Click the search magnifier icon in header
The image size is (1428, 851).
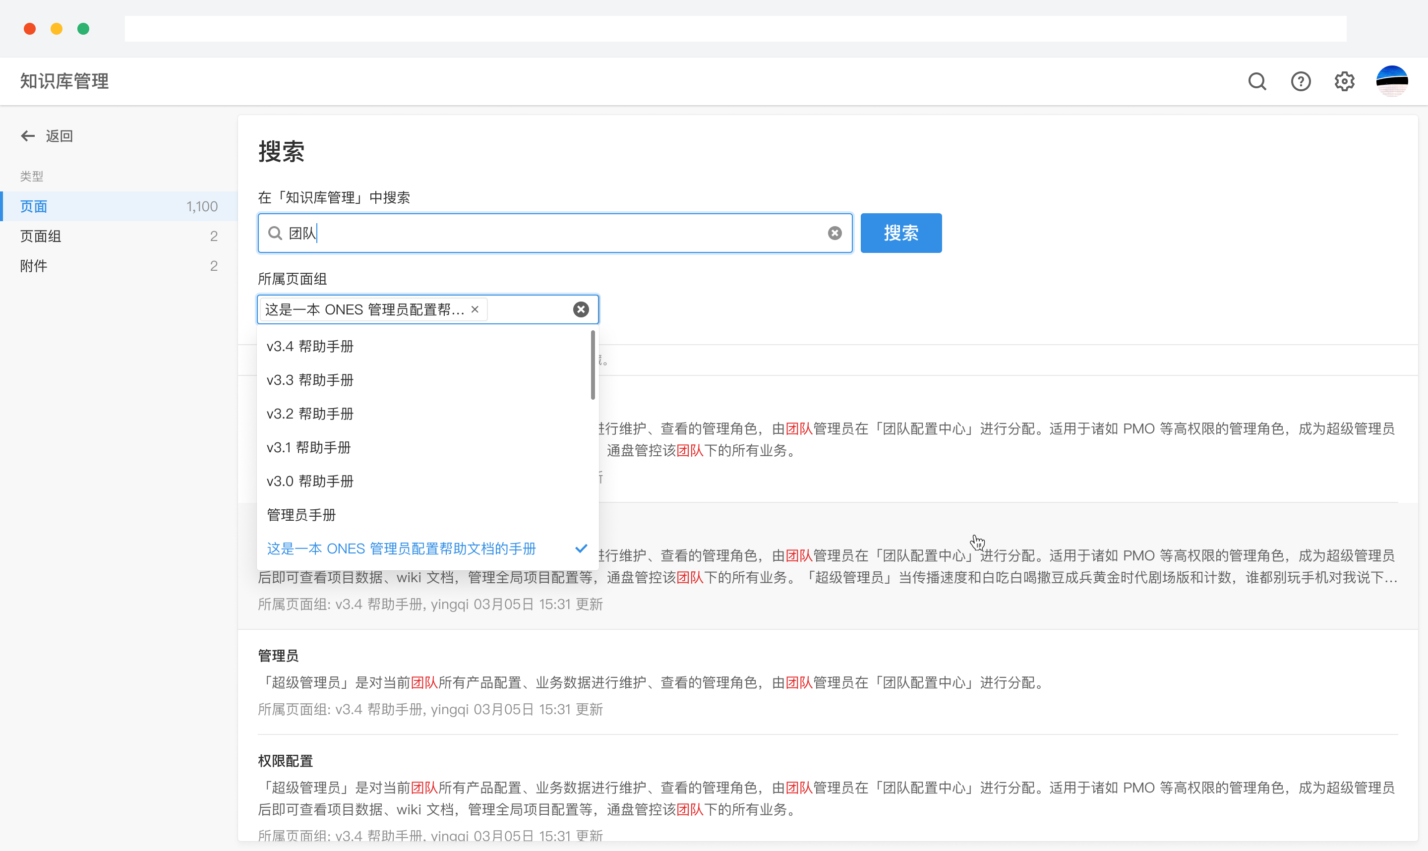[1256, 81]
